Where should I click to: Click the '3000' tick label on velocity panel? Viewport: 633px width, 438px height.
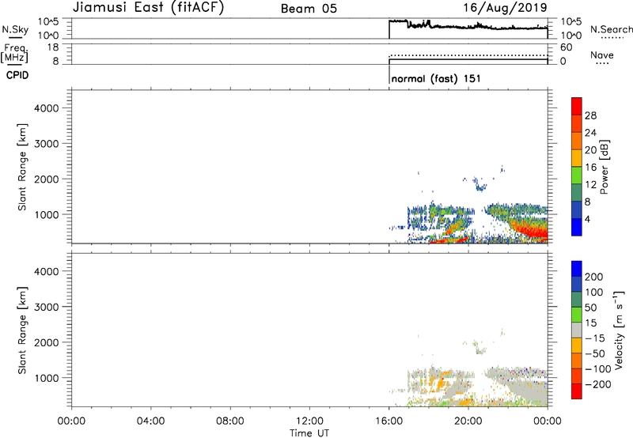[x=47, y=307]
